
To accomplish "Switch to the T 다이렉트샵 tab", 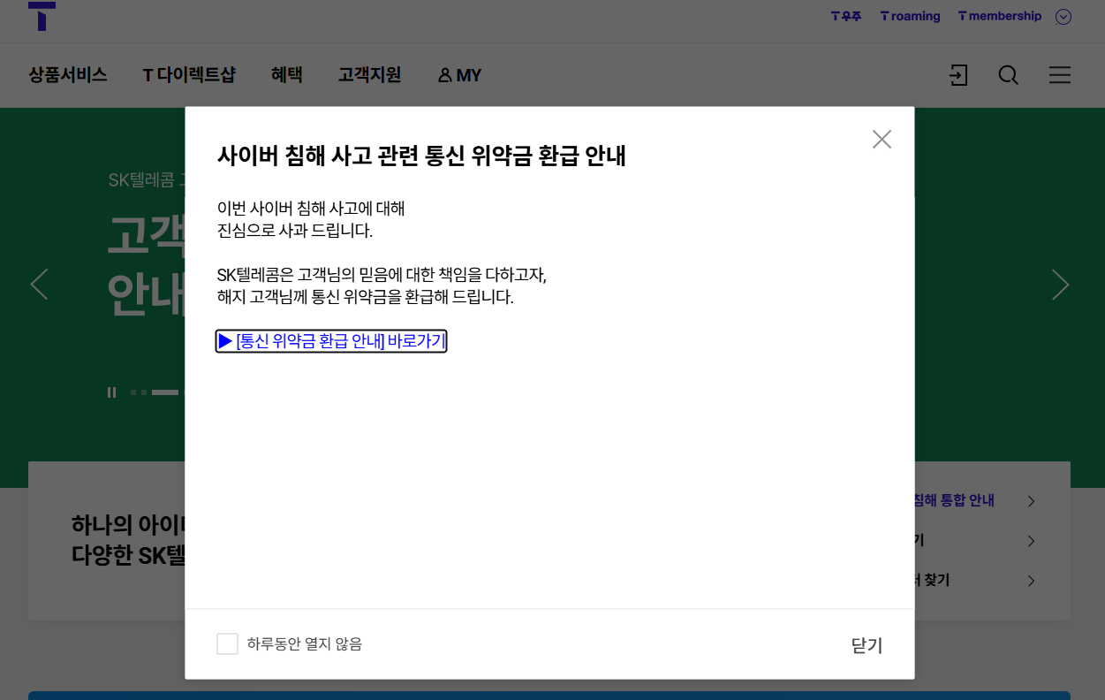I will coord(188,75).
